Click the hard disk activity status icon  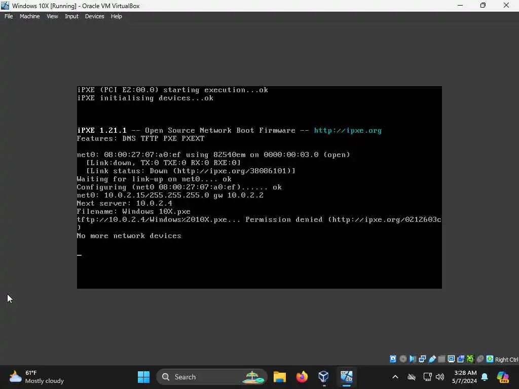[x=393, y=359]
